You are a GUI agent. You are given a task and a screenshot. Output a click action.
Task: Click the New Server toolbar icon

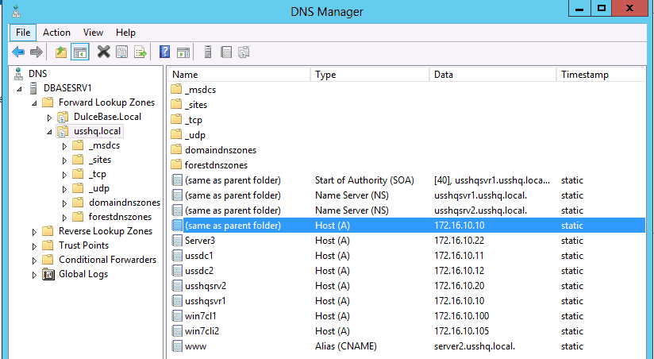coord(208,52)
